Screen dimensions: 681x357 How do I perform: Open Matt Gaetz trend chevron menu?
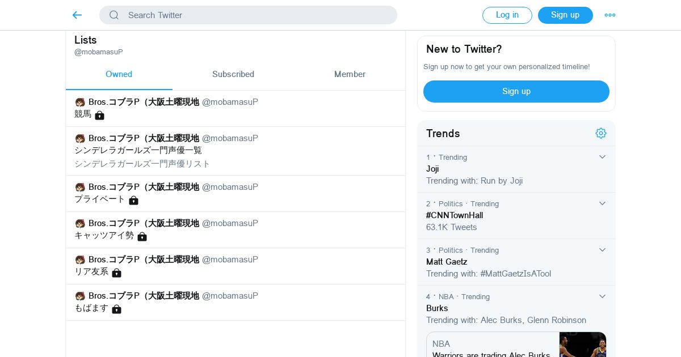602,250
